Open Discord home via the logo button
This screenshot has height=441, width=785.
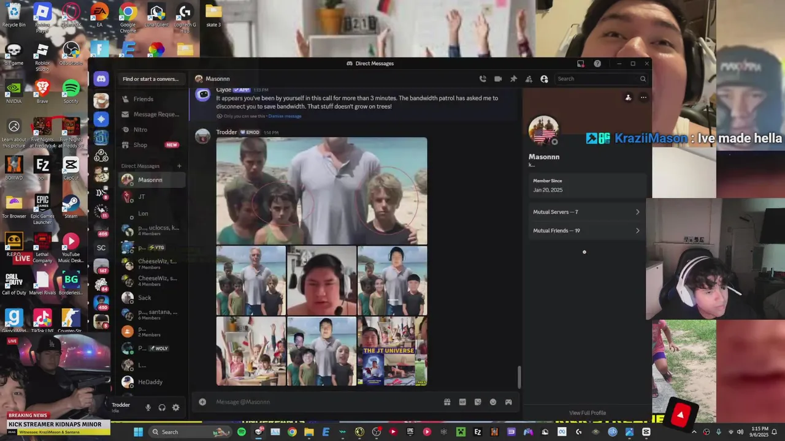click(101, 78)
